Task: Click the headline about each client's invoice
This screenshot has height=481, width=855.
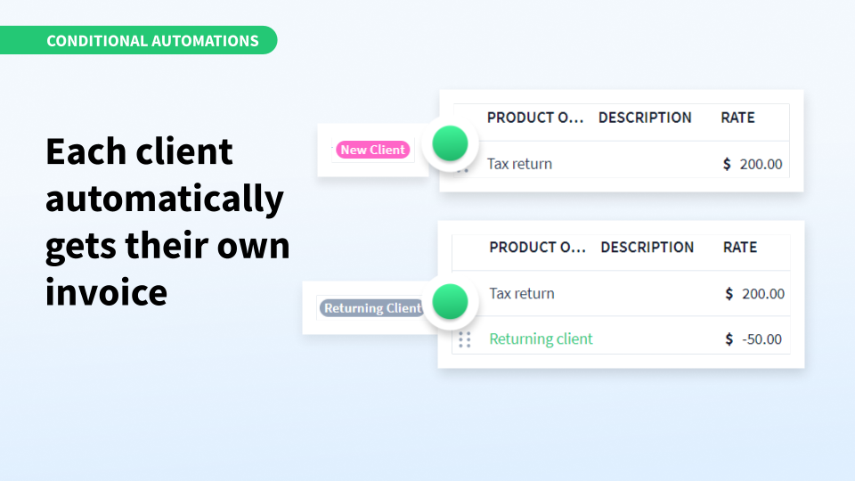Action: tap(167, 222)
